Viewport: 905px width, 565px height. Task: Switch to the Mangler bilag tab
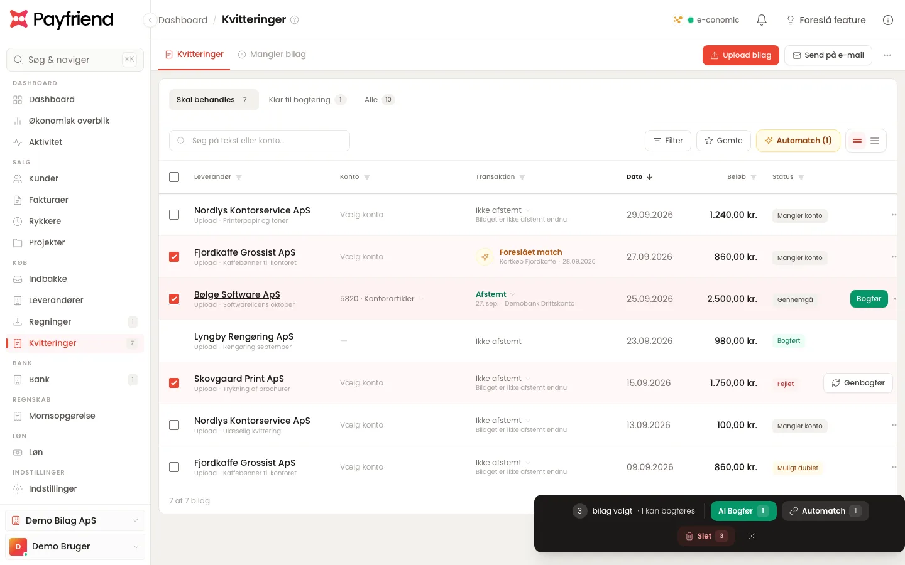272,55
